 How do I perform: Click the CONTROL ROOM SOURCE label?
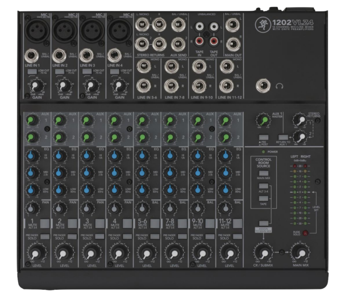tap(263, 163)
